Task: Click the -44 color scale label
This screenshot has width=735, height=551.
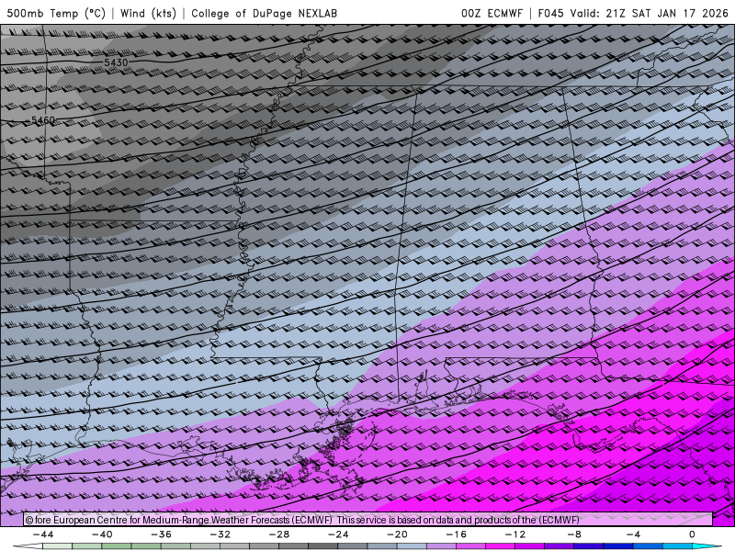Action: click(43, 534)
